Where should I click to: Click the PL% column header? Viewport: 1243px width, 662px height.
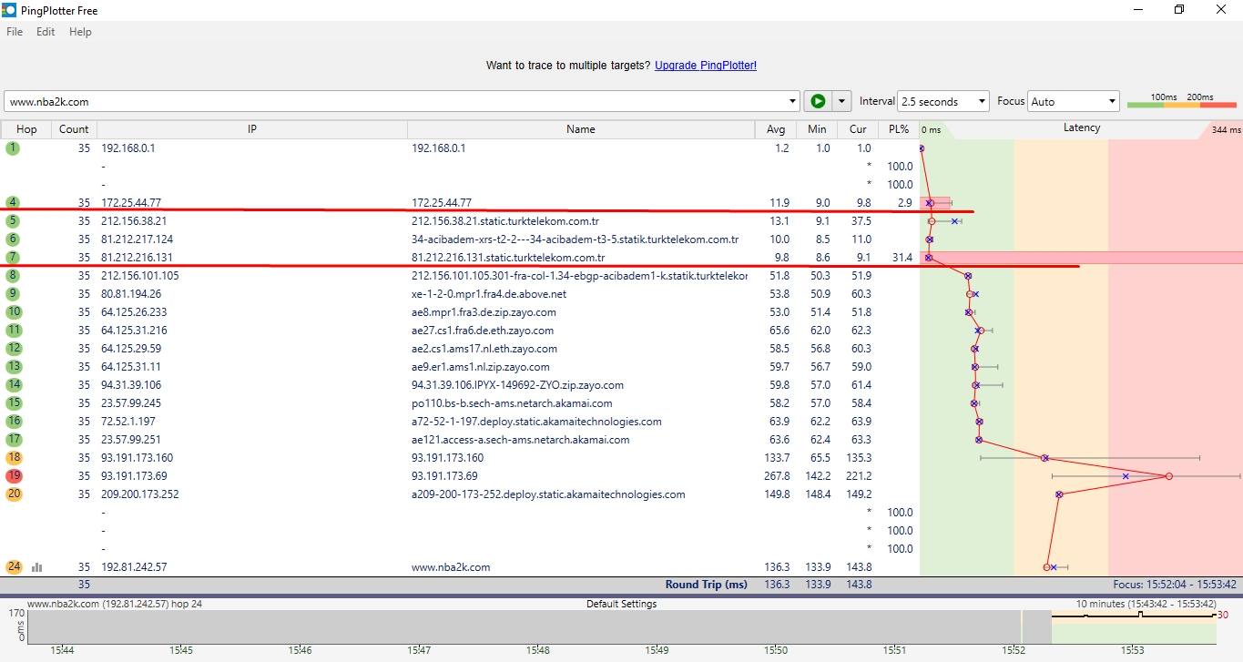[899, 129]
